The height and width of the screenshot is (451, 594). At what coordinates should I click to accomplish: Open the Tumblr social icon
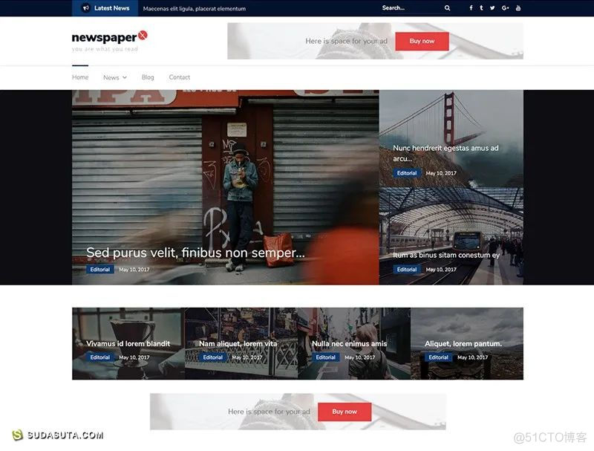pos(481,8)
